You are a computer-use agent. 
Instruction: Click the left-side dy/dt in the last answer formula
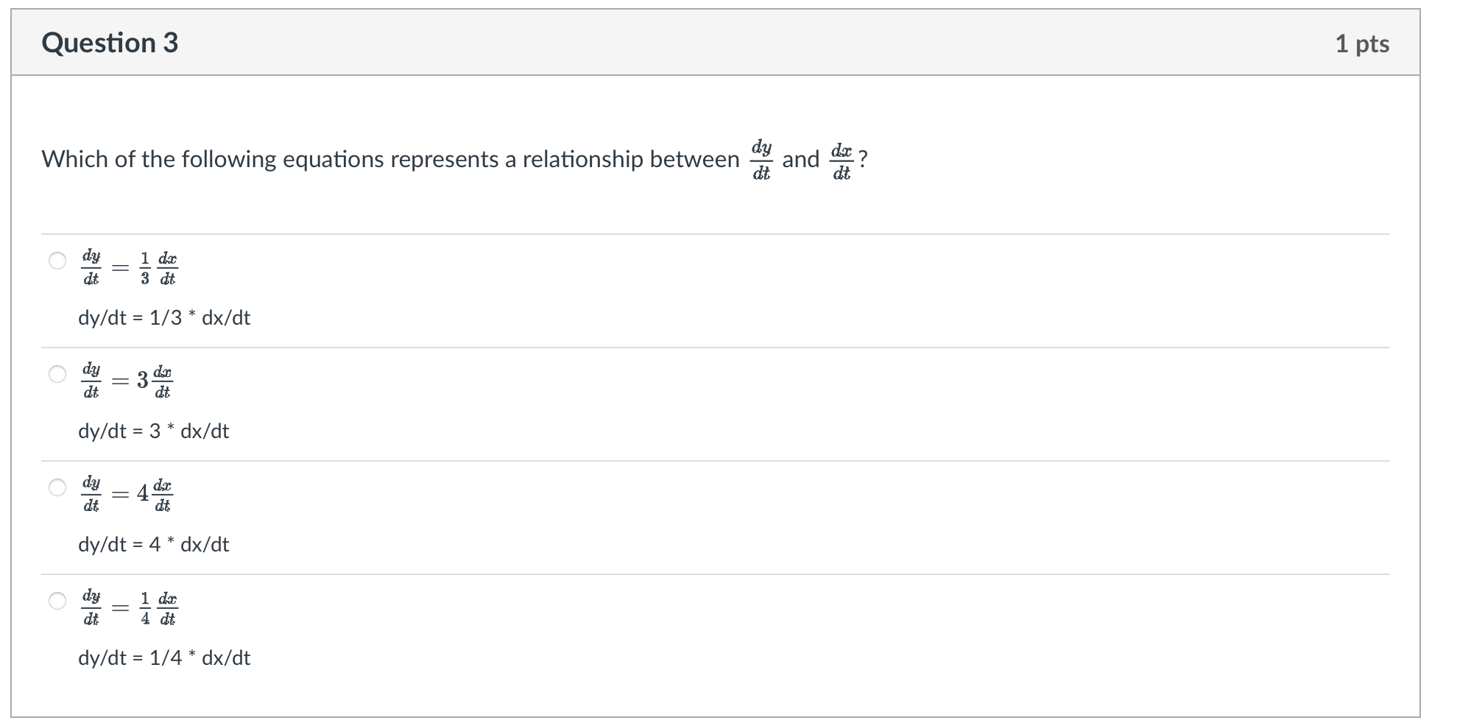[91, 607]
